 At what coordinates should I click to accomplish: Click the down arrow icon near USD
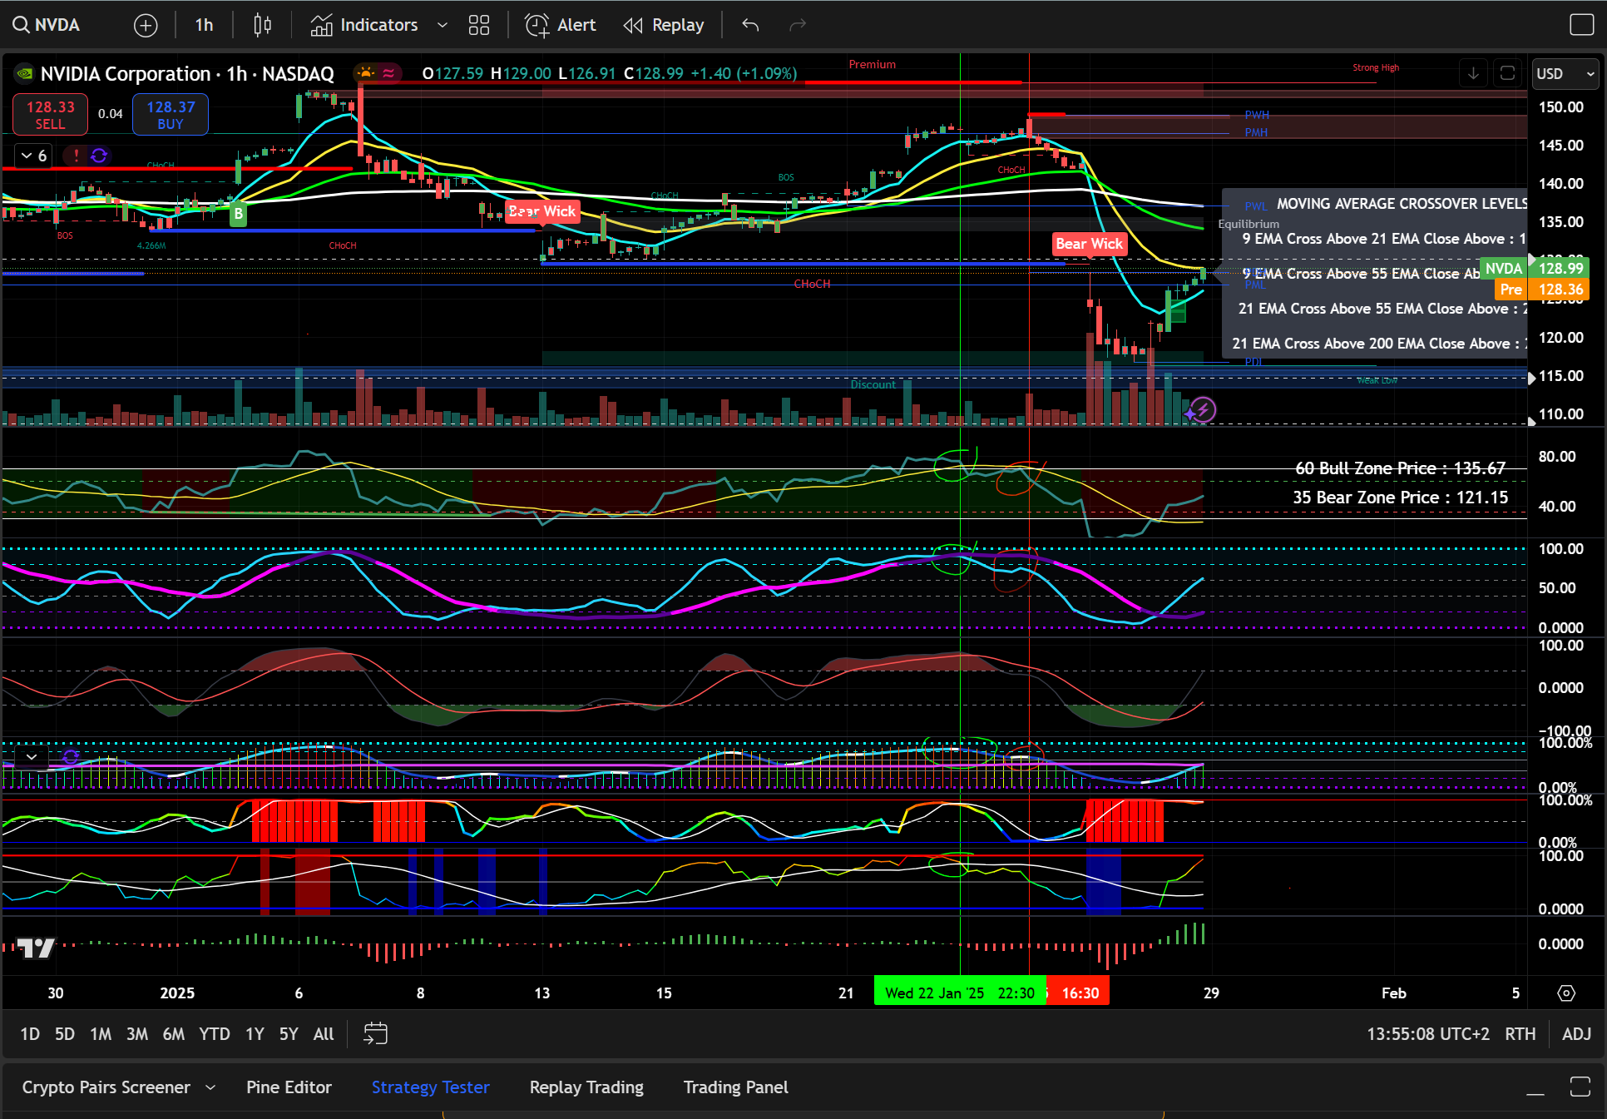(1473, 73)
